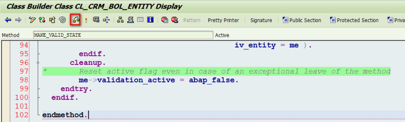Click line number 100

click(22, 97)
